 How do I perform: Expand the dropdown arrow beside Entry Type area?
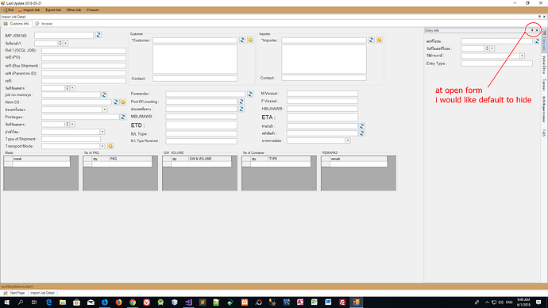(x=522, y=56)
